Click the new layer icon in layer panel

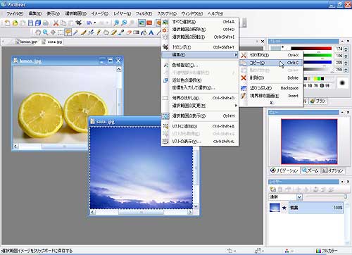pyautogui.click(x=272, y=189)
